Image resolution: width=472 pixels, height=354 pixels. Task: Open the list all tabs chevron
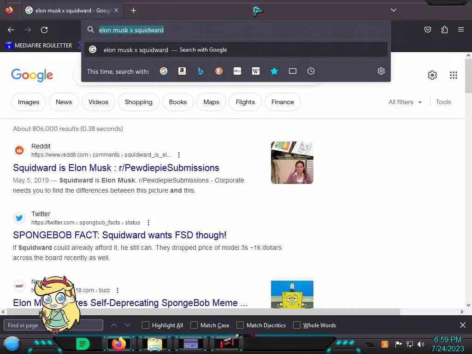[394, 10]
